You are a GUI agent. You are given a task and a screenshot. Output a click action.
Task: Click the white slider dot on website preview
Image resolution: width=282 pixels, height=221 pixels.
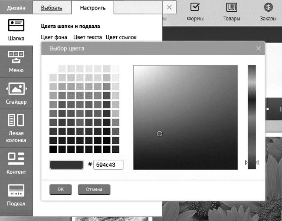coord(268,109)
